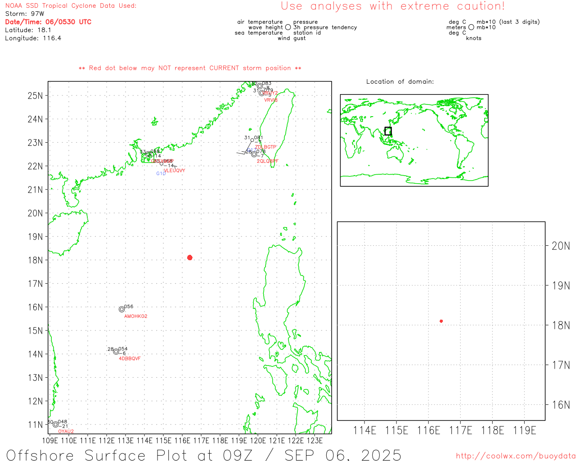Click the 18N latitude label on main map

(35, 260)
